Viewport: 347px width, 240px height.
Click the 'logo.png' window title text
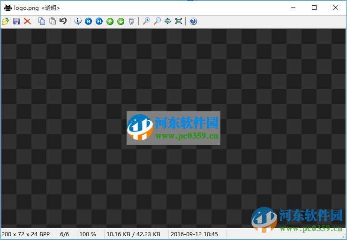26,8
